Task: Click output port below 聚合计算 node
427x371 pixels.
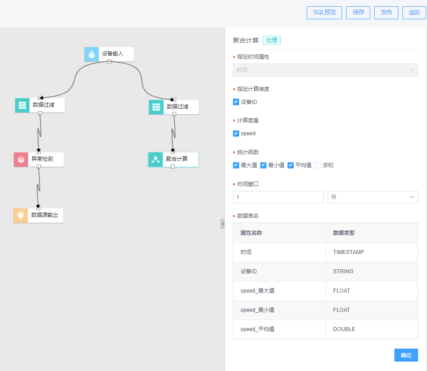Action: pos(173,167)
